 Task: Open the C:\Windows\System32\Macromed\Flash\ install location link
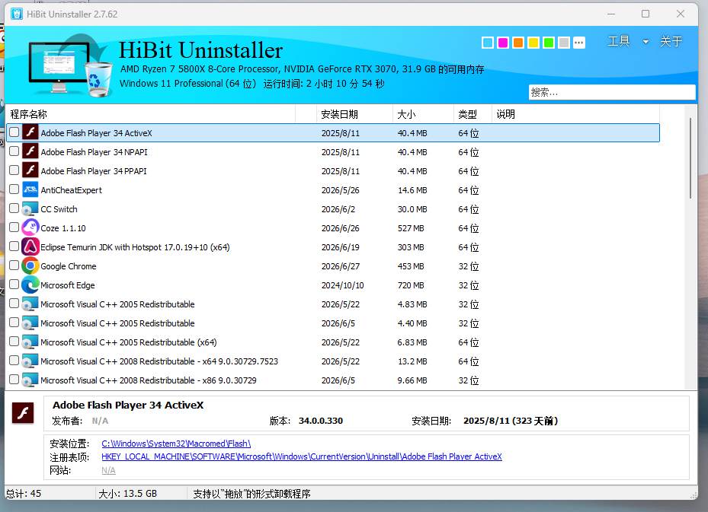point(176,444)
